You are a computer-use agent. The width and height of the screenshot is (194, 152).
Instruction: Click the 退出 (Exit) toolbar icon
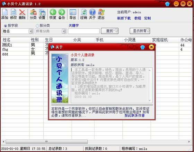point(101,14)
